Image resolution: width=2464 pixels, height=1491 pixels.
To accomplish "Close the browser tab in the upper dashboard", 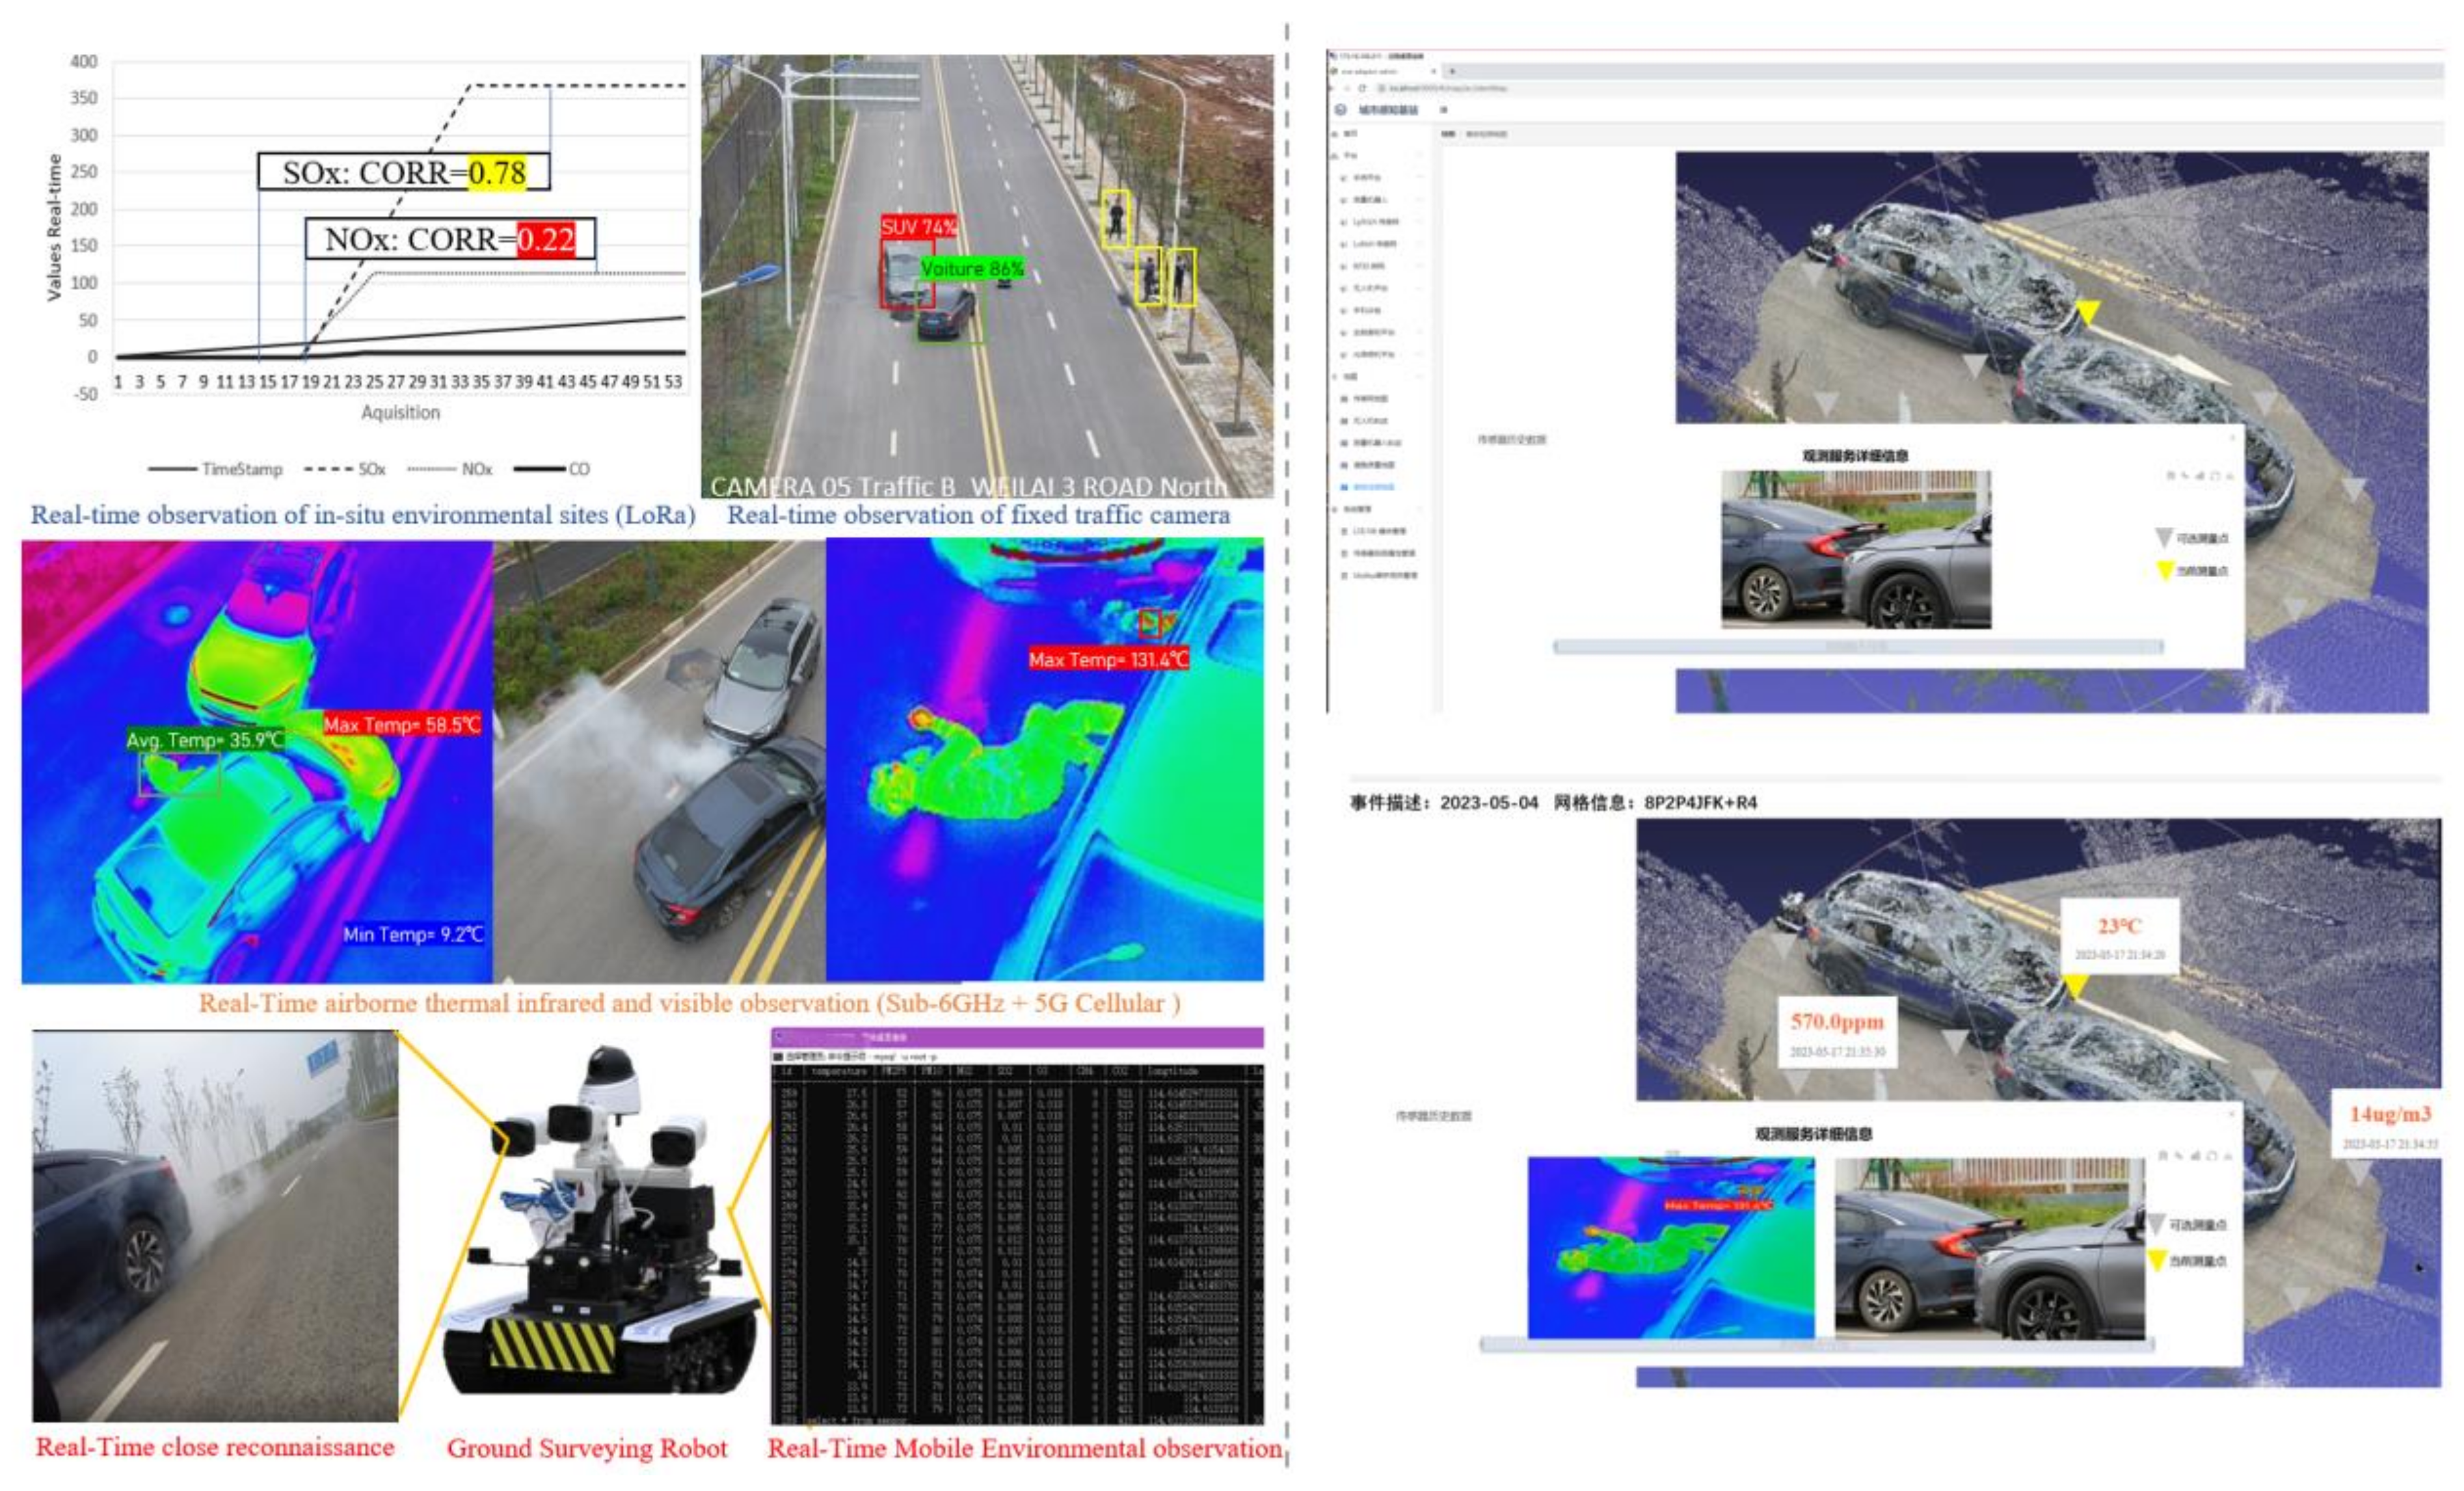I will (x=1433, y=72).
